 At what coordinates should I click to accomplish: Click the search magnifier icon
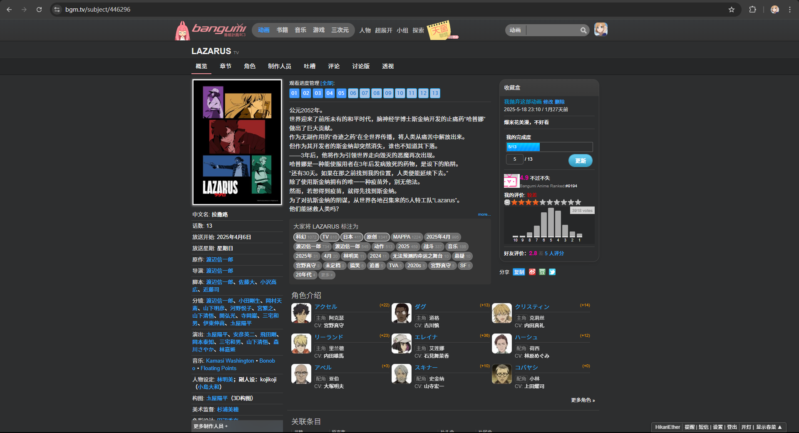pyautogui.click(x=583, y=30)
